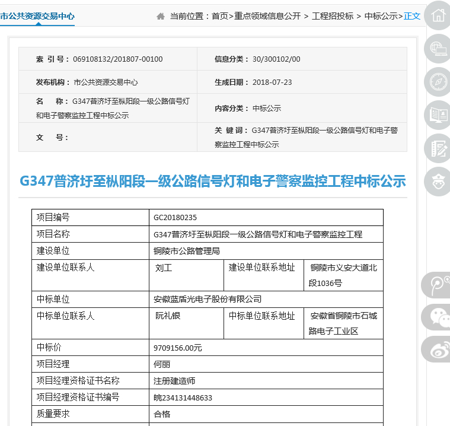Image resolution: width=450 pixels, height=426 pixels.
Task: Click quality requirement value 合格
Action: pos(162,414)
